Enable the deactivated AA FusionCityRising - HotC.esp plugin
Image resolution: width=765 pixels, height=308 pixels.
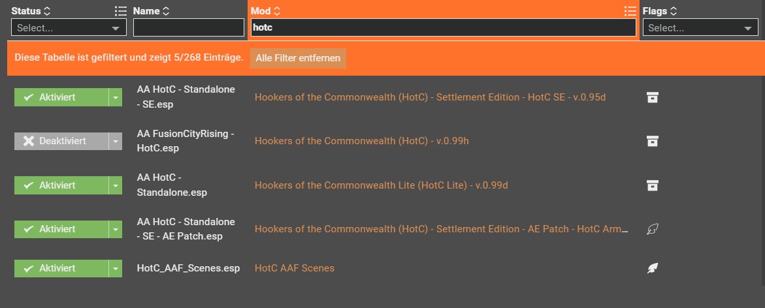60,141
